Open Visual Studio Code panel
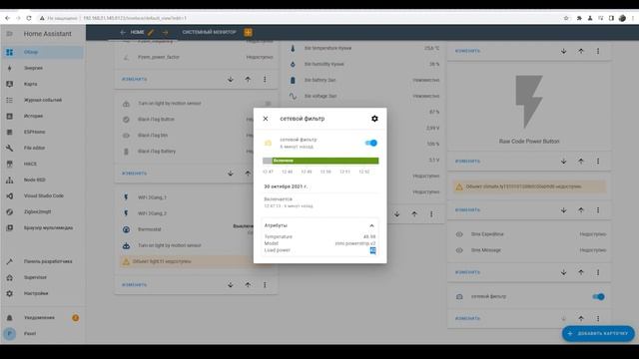 pos(43,195)
